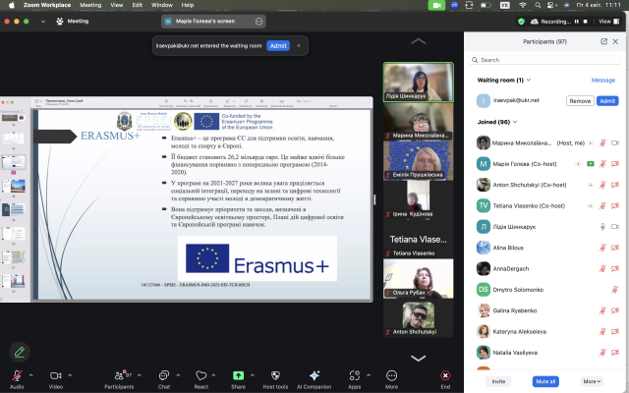Expand React options caret
The height and width of the screenshot is (393, 629).
214,375
